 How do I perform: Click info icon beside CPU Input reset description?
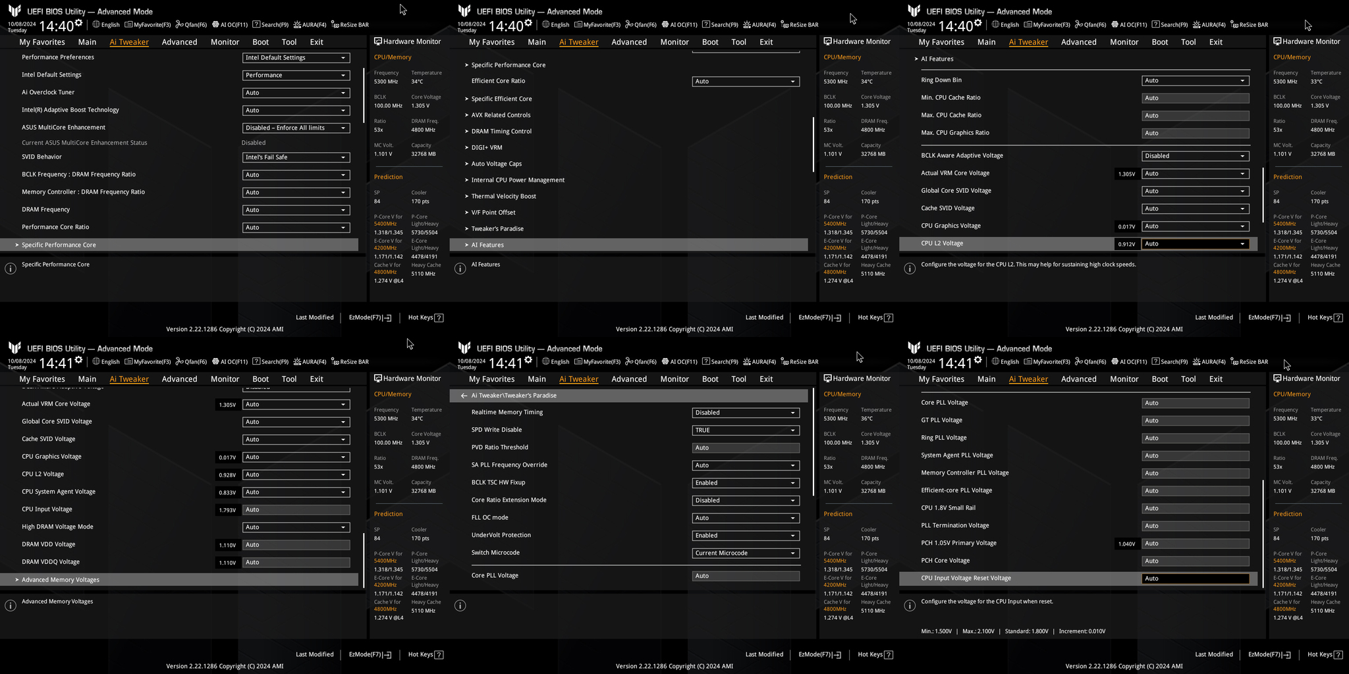(x=910, y=606)
